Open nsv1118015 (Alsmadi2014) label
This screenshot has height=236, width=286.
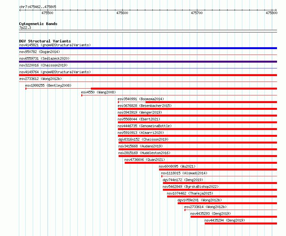point(184,173)
